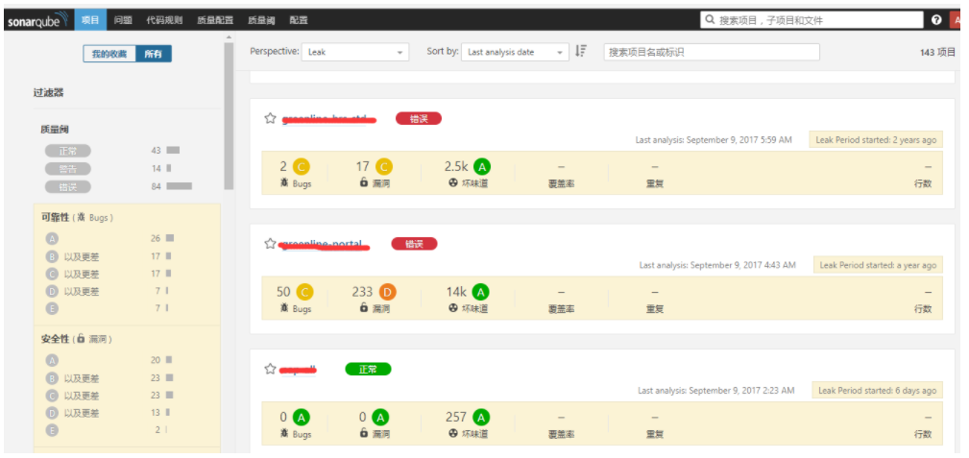Toggle the sort direction icon
This screenshot has height=458, width=969.
click(580, 52)
